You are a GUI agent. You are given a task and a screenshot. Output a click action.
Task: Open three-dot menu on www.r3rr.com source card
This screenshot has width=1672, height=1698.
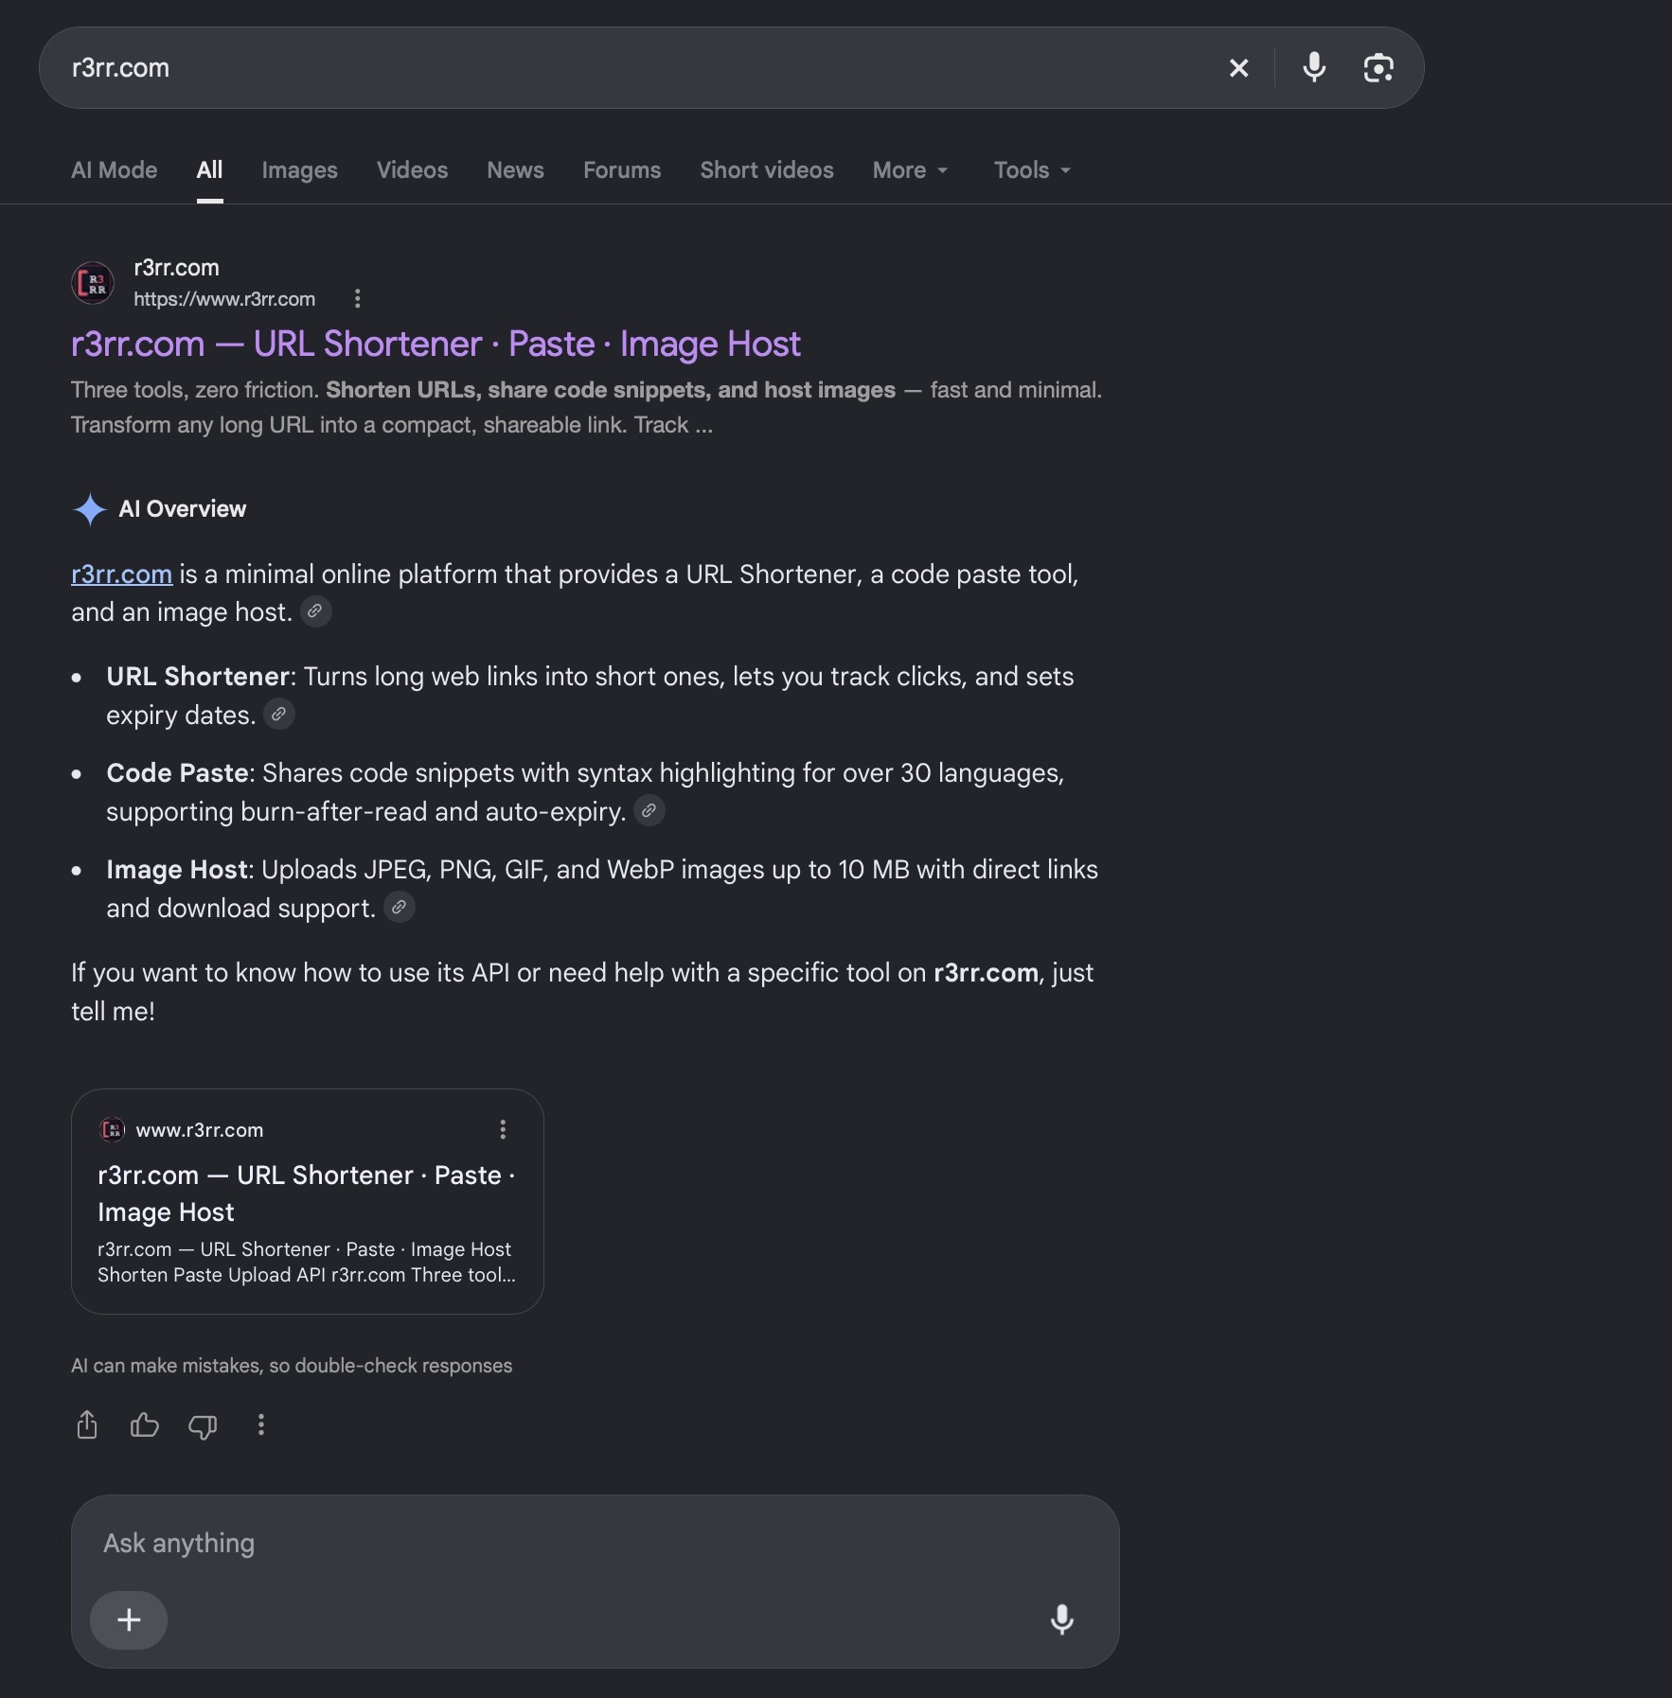503,1129
